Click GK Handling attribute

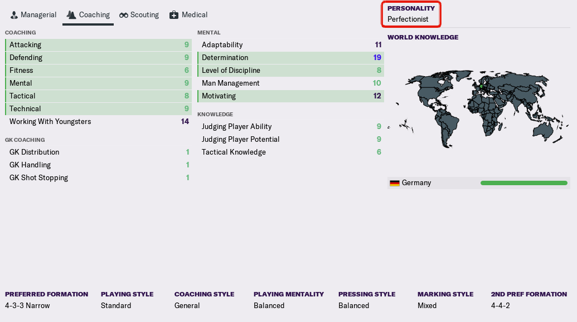click(98, 165)
